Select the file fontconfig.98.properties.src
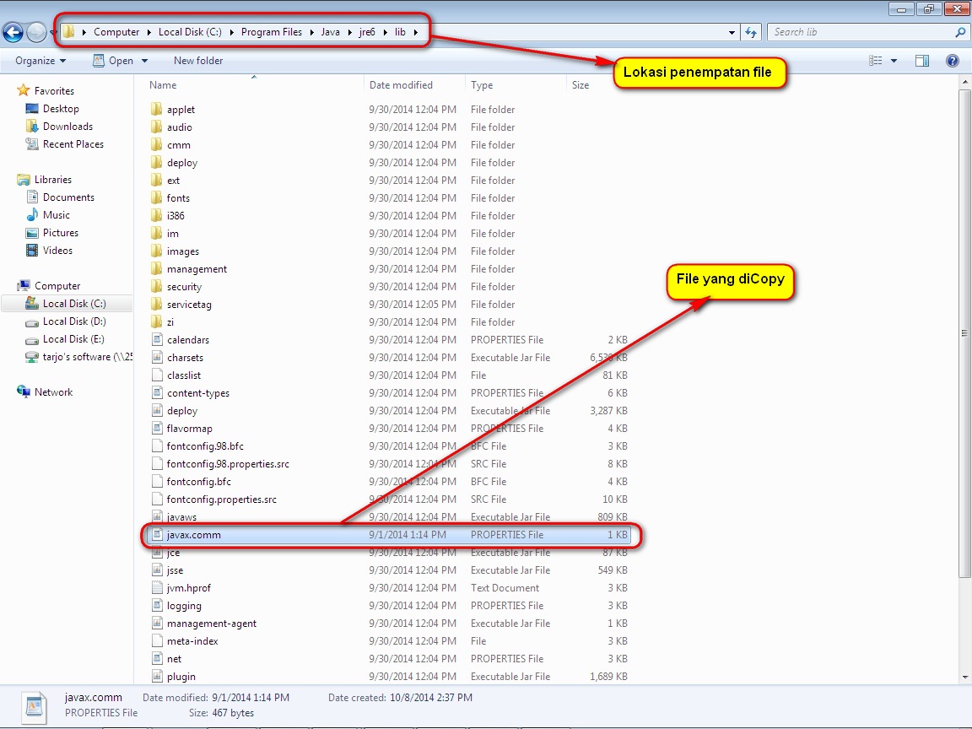The height and width of the screenshot is (729, 972). pos(228,464)
